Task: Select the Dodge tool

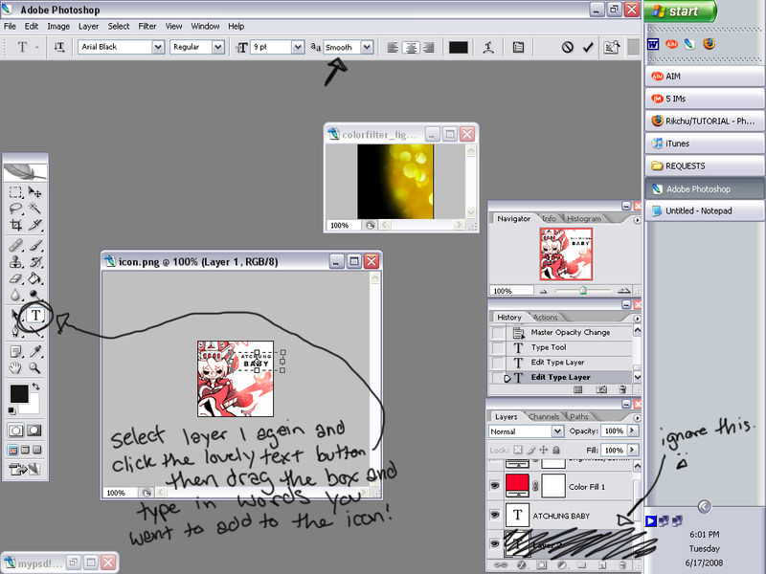Action: [34, 295]
